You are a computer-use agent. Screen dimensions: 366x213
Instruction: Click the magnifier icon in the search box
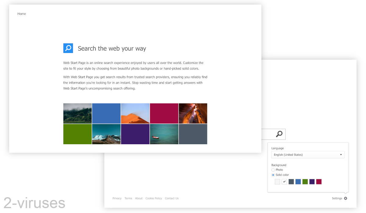[279, 134]
